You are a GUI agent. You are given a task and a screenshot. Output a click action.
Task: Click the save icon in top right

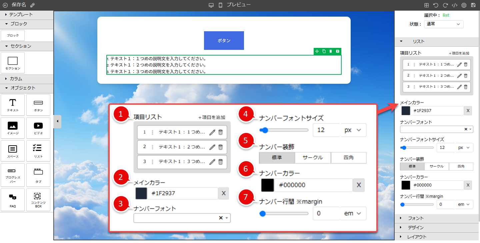[x=473, y=5]
